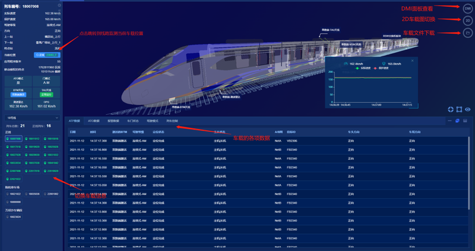The image size is (475, 251).
Task: Click the BTM天线 status tag
Action: 18,95
